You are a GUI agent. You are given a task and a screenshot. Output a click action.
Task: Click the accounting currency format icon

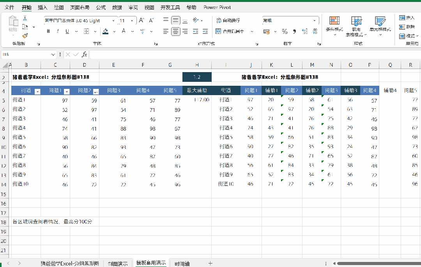pos(266,32)
